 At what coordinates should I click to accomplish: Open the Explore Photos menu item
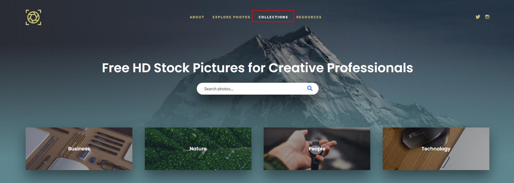pyautogui.click(x=231, y=17)
